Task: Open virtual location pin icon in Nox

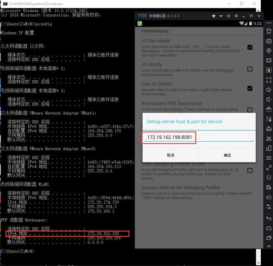Action: pyautogui.click(x=269, y=51)
